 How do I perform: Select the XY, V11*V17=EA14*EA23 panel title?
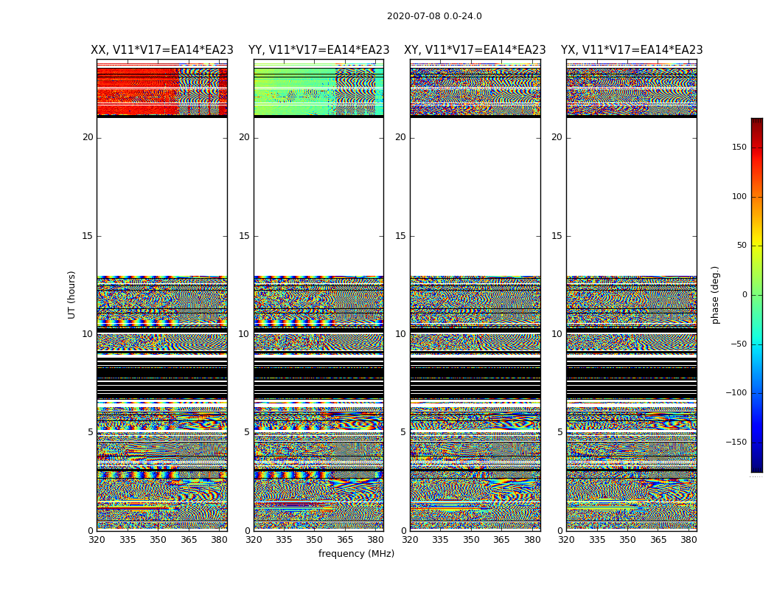[475, 50]
